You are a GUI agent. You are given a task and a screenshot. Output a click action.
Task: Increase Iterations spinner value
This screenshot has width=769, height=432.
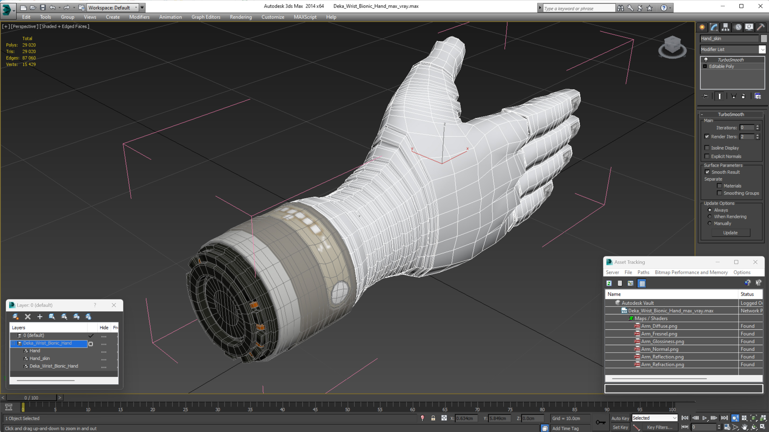(757, 126)
